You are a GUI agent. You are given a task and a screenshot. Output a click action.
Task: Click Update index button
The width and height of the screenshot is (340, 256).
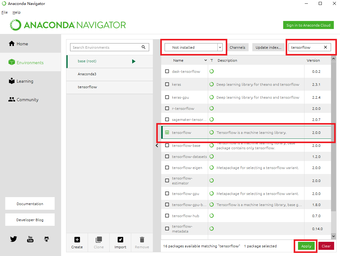268,47
